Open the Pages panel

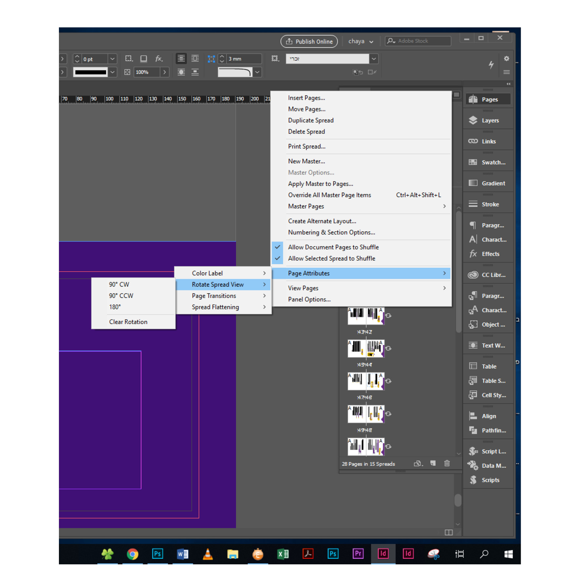(x=488, y=100)
